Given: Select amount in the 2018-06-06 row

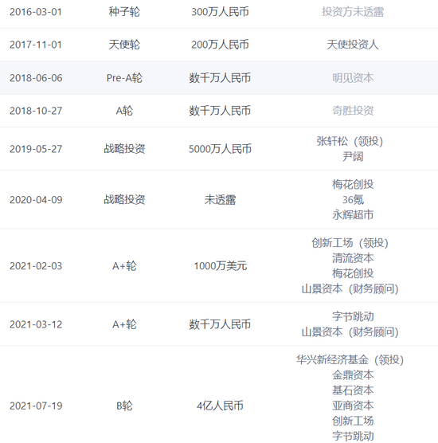Looking at the screenshot, I should point(220,78).
